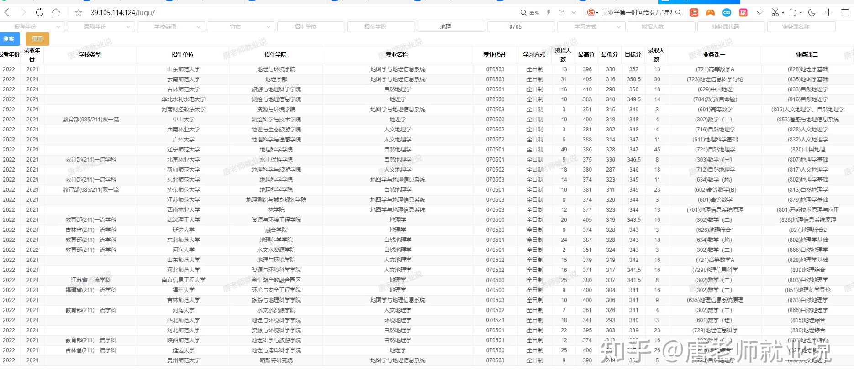This screenshot has width=854, height=386.
Task: Click the 业务课二 column header
Action: pyautogui.click(x=807, y=55)
